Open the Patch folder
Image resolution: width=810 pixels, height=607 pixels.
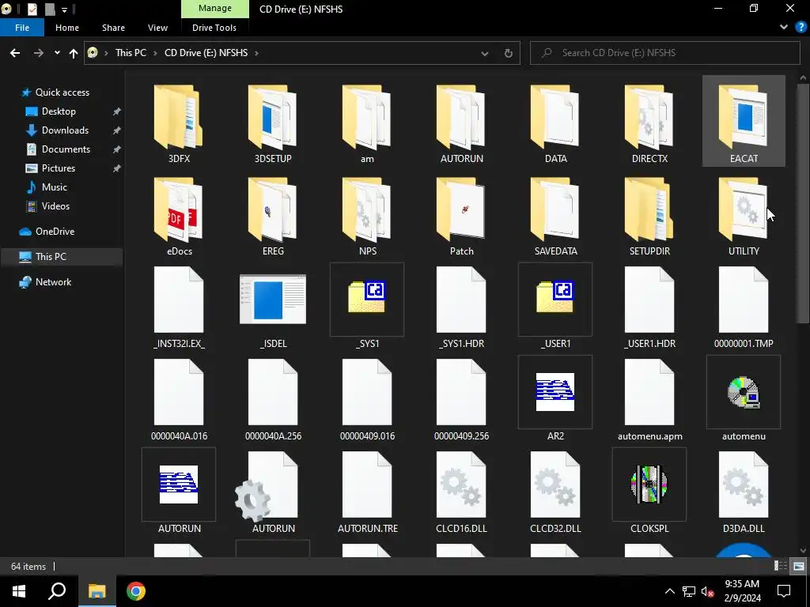pos(461,216)
